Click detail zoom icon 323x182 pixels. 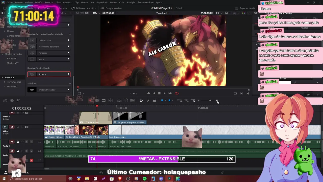pos(187,100)
